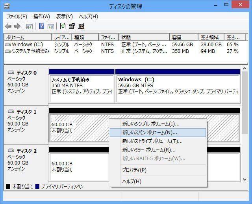252x204 pixels.
Task: Open the ファイル(F) menu
Action: click(x=17, y=17)
